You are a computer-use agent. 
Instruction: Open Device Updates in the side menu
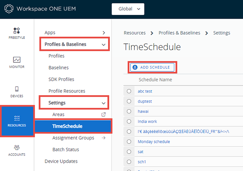click(61, 161)
